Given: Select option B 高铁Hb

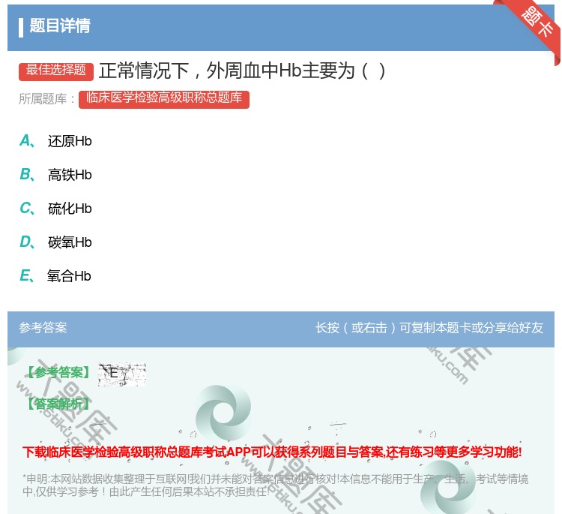Looking at the screenshot, I should click(56, 175).
